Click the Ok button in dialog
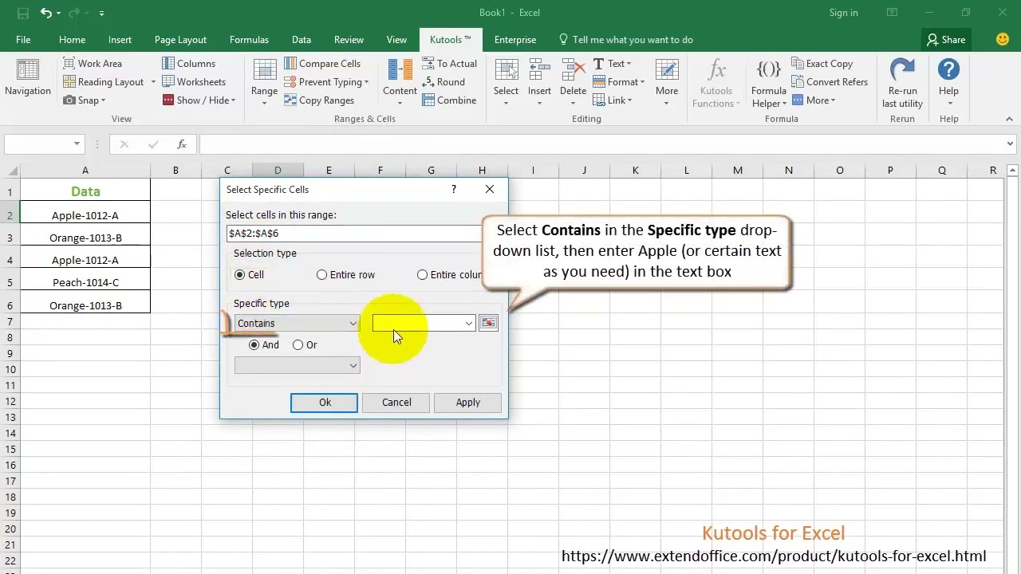This screenshot has height=574, width=1021. click(x=325, y=403)
